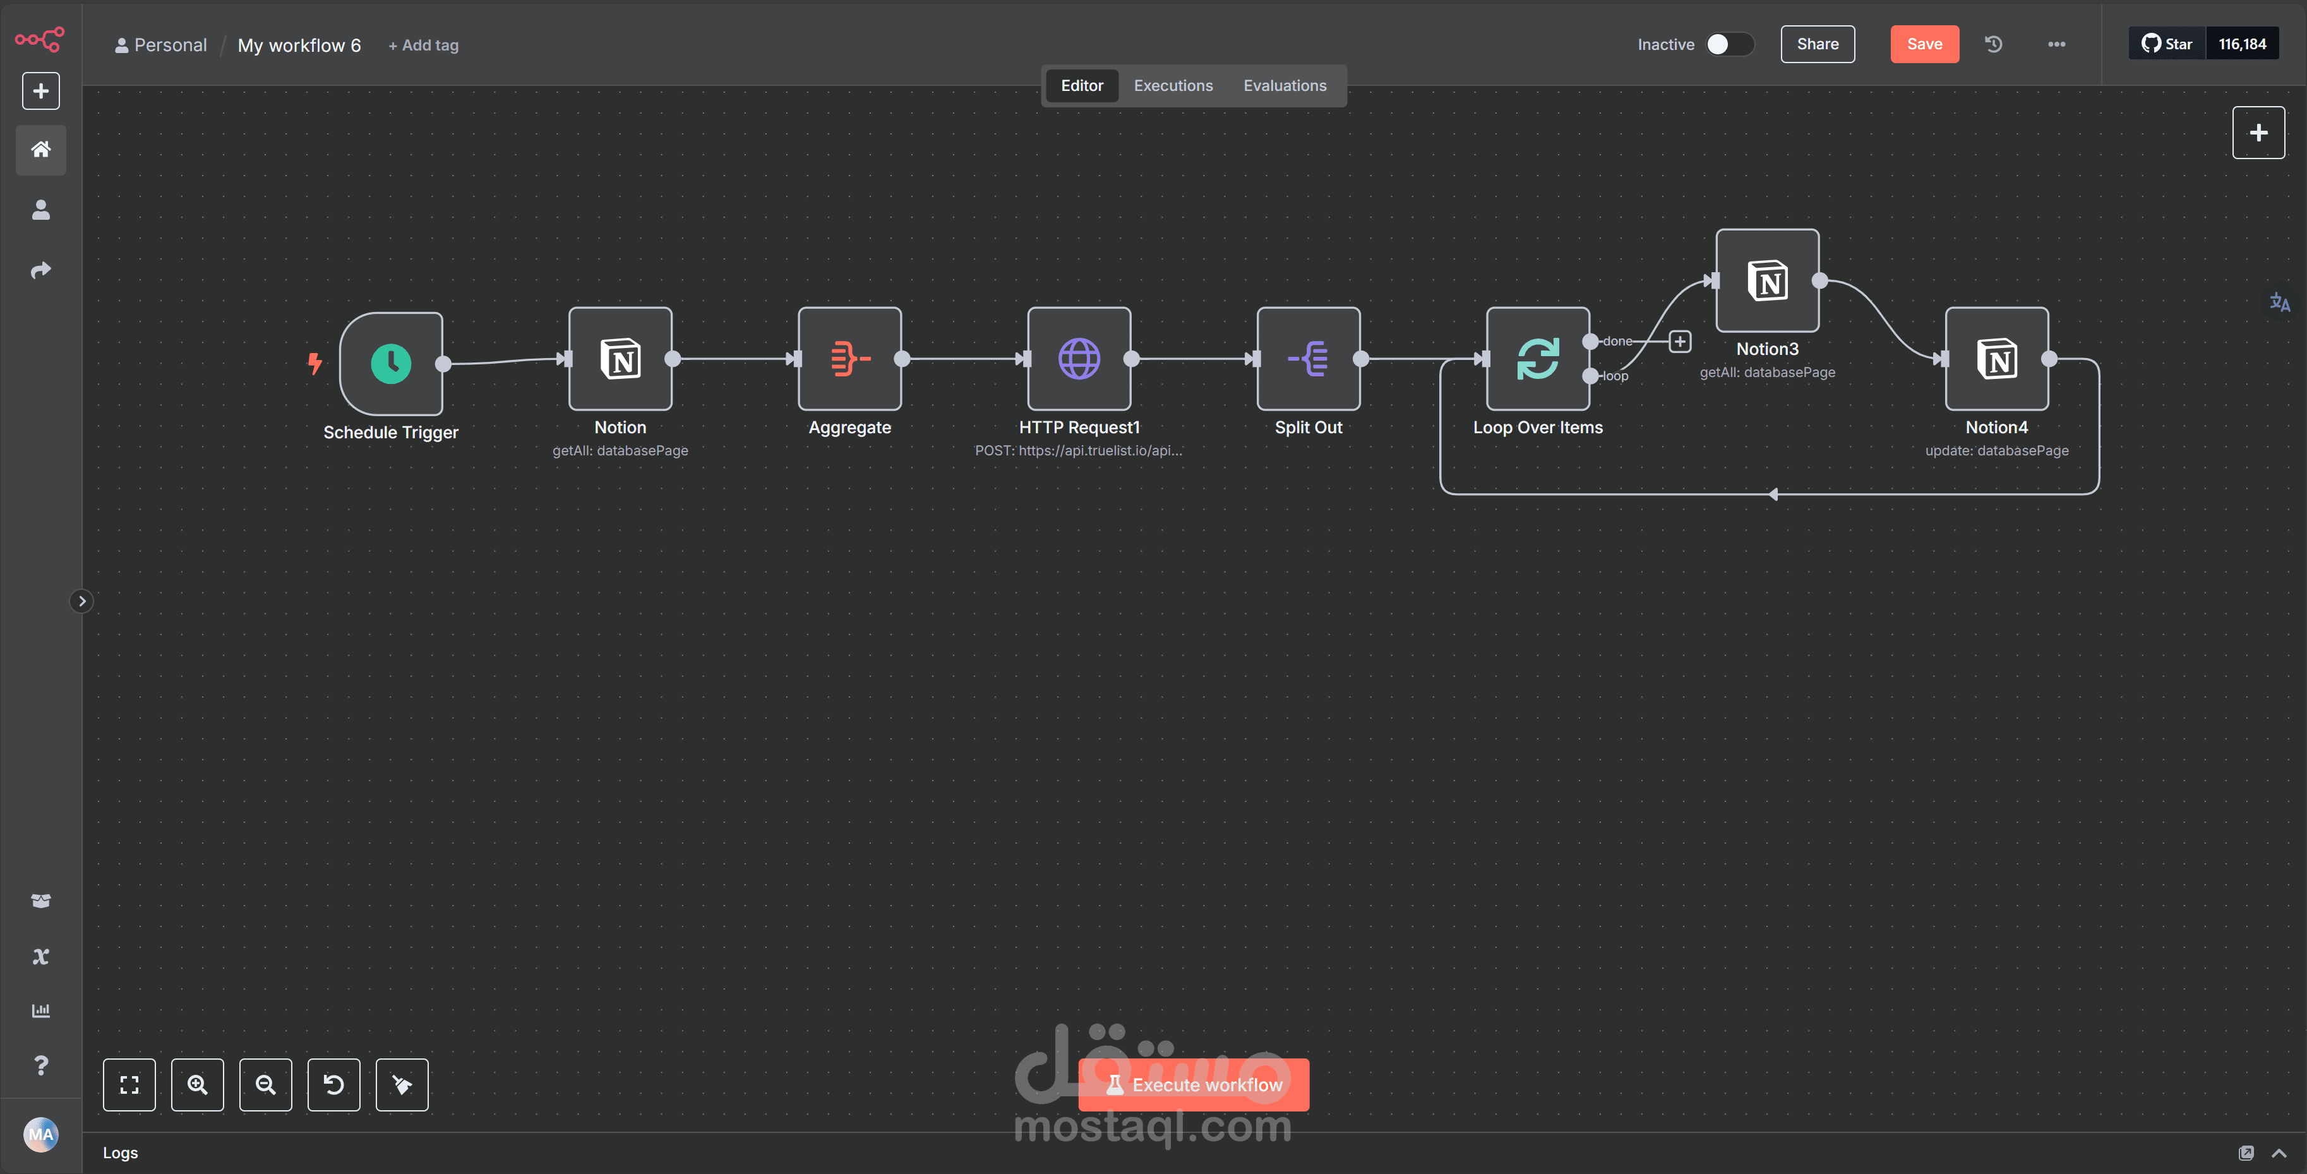Switch to the Editor tab

(x=1082, y=85)
